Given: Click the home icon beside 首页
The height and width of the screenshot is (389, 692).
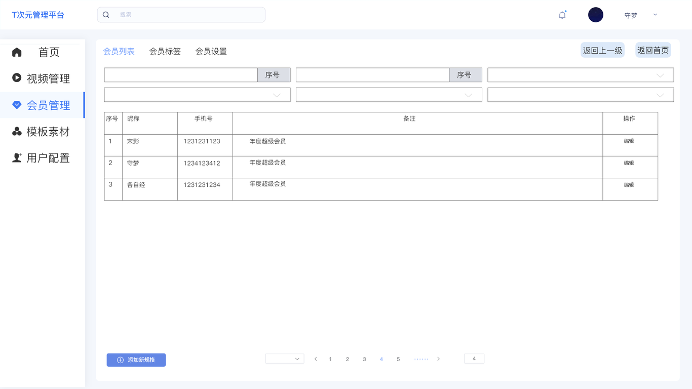Looking at the screenshot, I should [x=17, y=52].
